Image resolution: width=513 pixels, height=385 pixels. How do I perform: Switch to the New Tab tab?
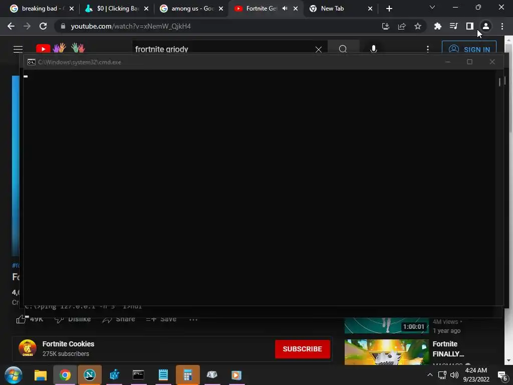pyautogui.click(x=332, y=9)
